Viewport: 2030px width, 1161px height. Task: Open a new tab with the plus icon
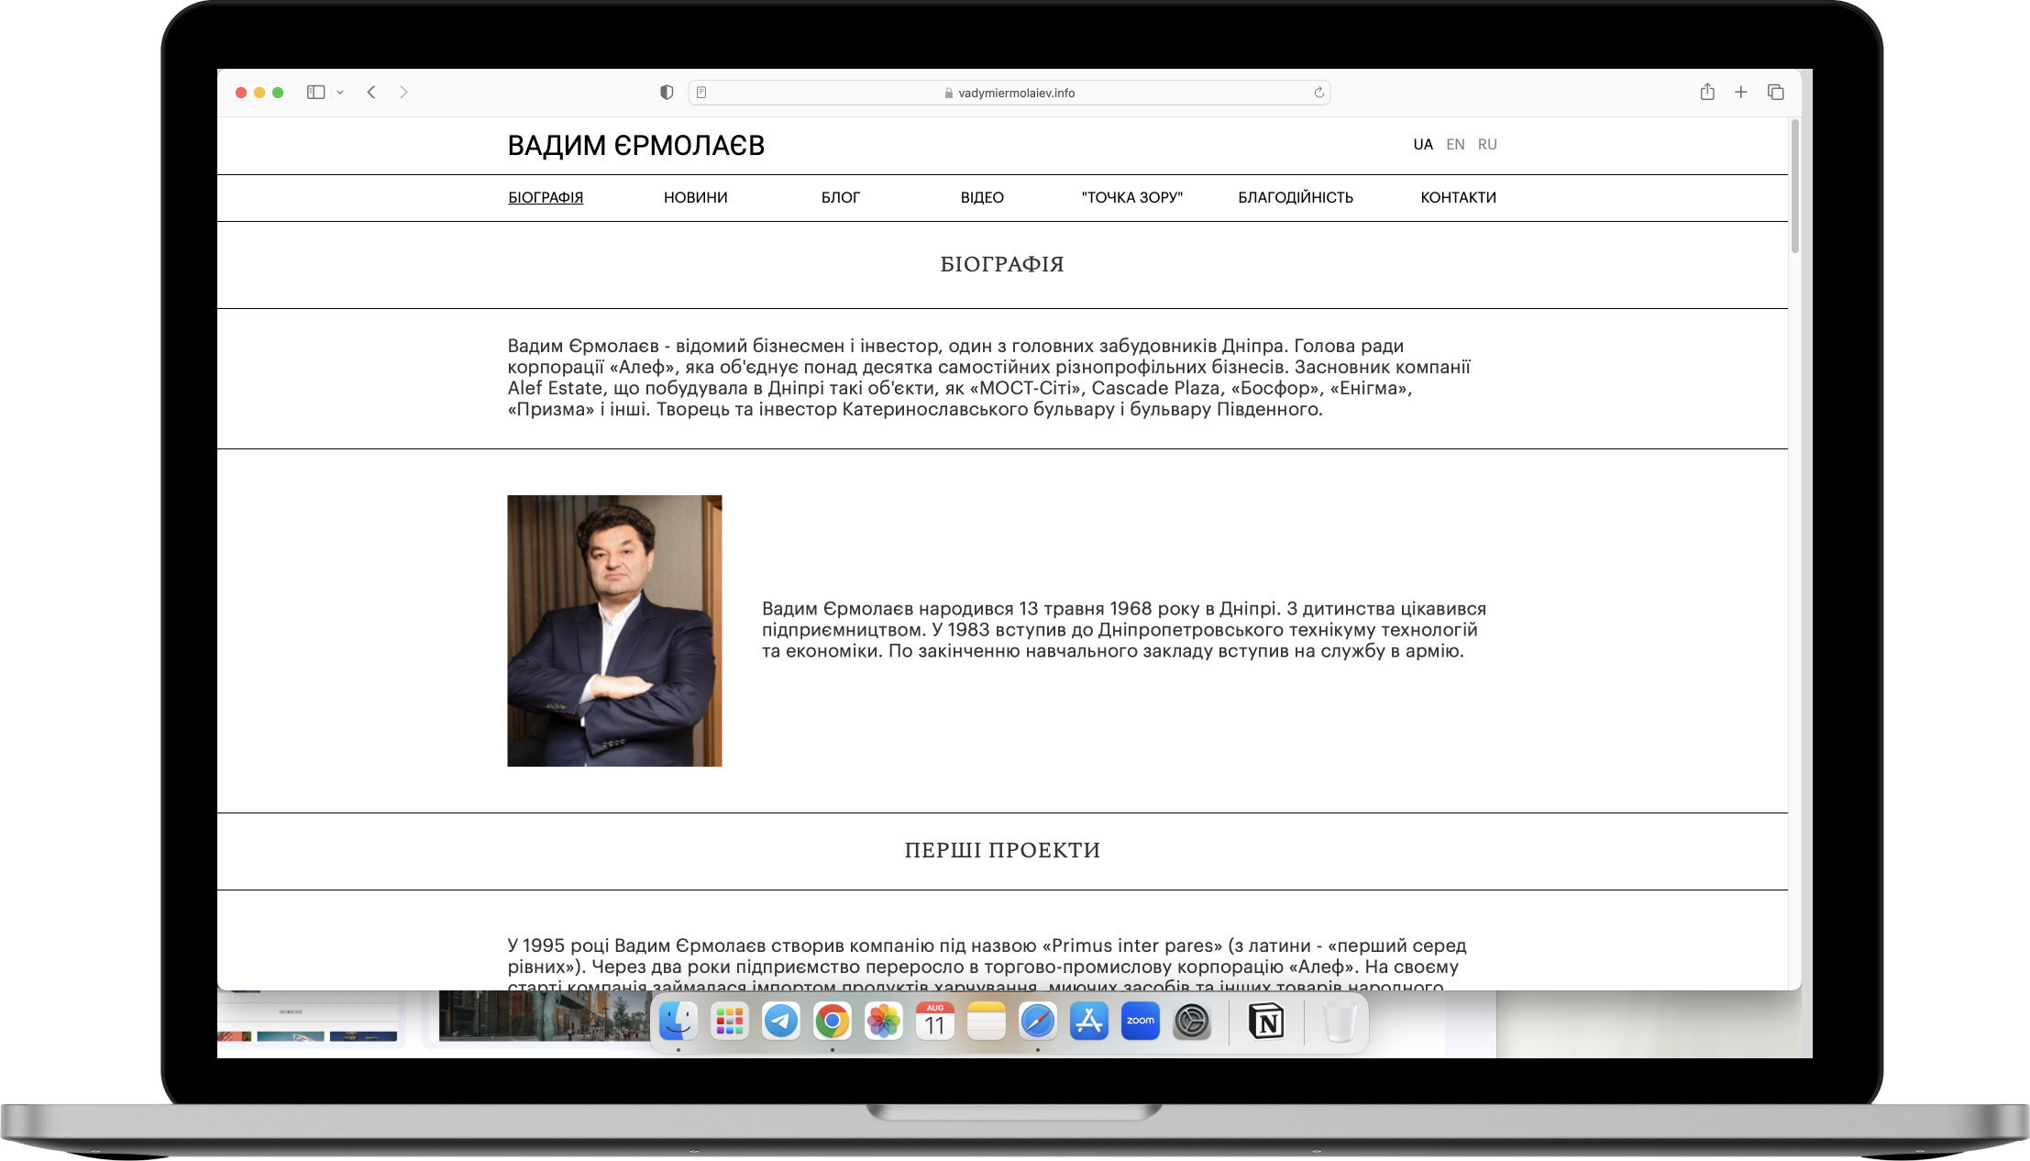click(1741, 92)
